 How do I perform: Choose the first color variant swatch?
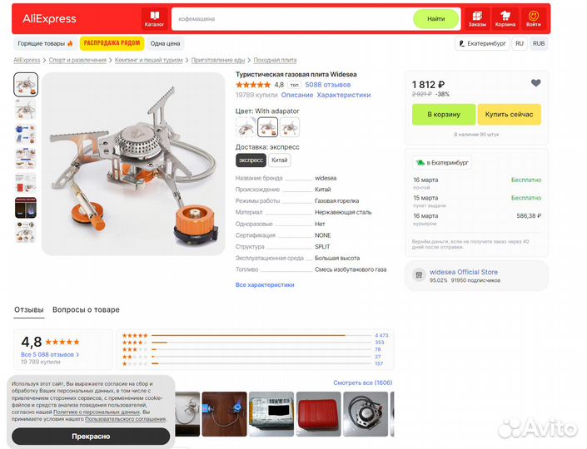pyautogui.click(x=246, y=126)
